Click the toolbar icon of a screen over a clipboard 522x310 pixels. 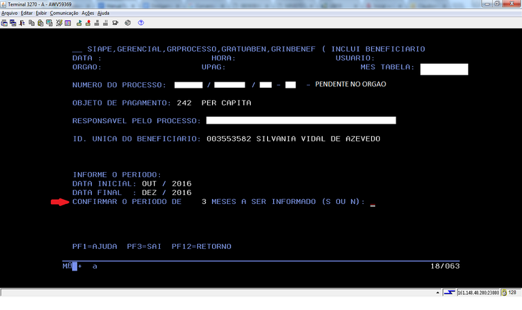click(x=49, y=23)
